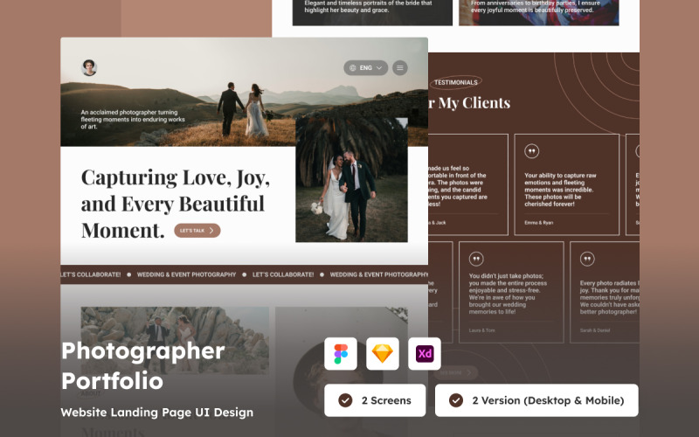Click the quote icon on Emma & Ryan card
The image size is (699, 437).
point(531,151)
